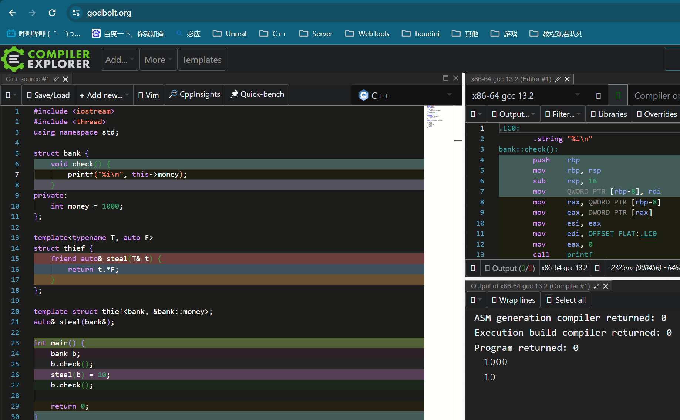Maximize the C++ source editor pane

(x=445, y=78)
